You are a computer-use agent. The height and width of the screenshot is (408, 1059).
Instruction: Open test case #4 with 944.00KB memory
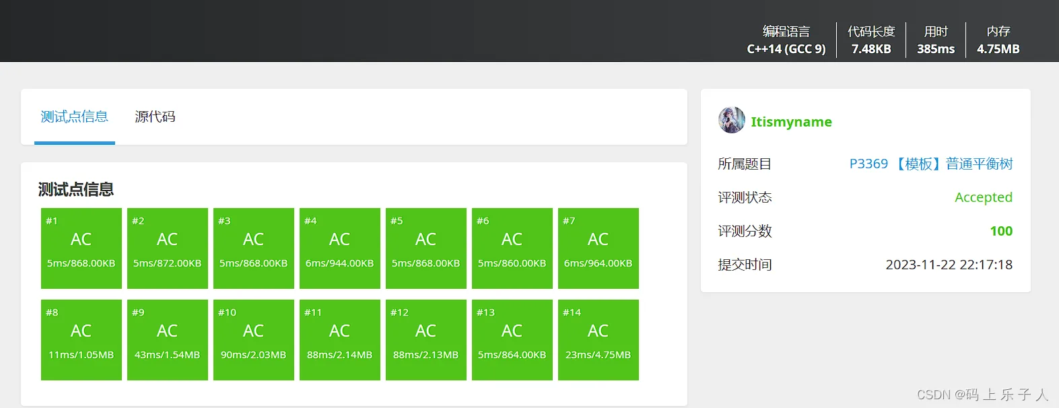pos(340,248)
